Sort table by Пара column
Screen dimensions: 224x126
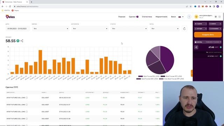pos(44,92)
